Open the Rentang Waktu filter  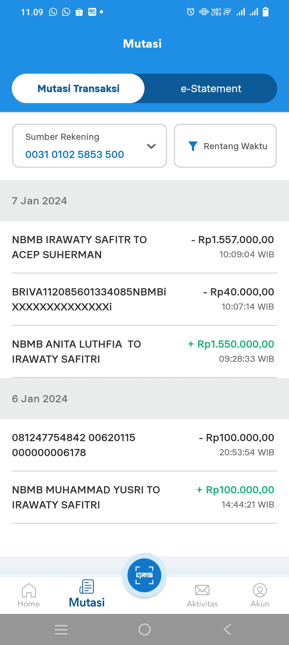(225, 146)
